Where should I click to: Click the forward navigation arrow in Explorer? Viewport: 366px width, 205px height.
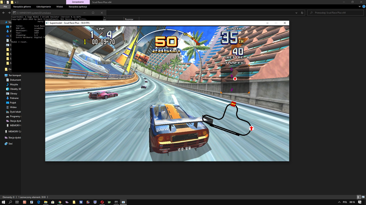coord(9,13)
